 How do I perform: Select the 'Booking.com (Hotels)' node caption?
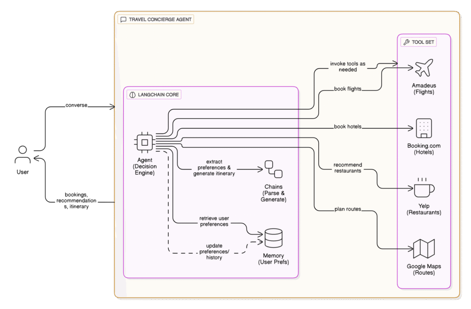424,149
